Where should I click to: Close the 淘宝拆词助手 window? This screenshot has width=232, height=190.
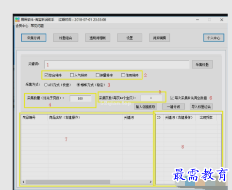pos(222,20)
